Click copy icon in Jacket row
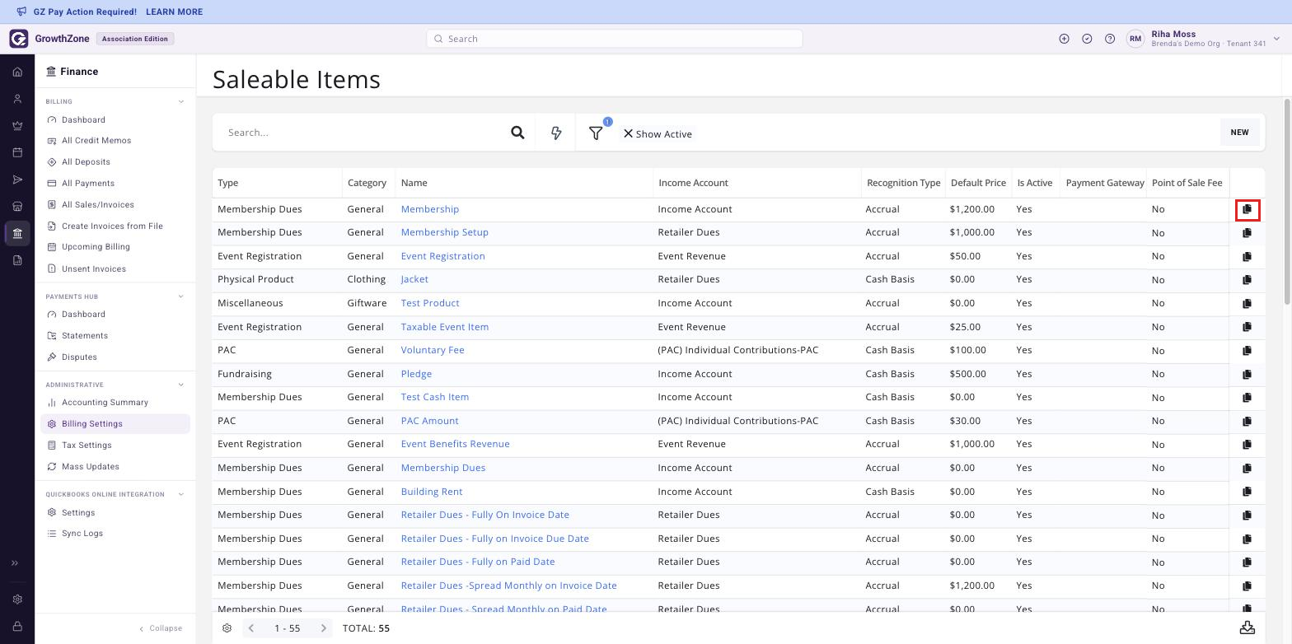Viewport: 1292px width, 644px height. pos(1247,280)
